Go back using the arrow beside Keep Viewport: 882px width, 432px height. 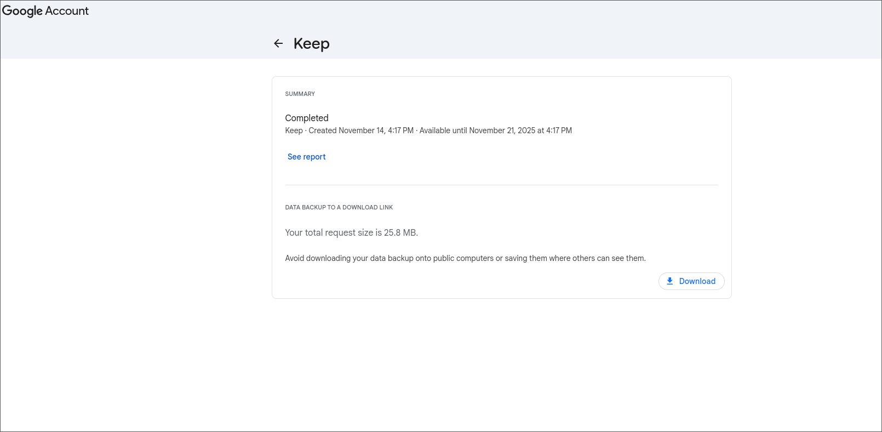(278, 43)
